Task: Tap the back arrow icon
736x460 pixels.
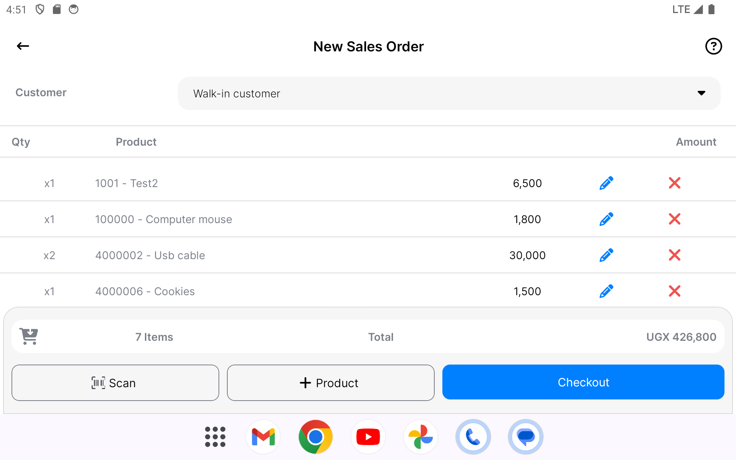Action: point(23,46)
